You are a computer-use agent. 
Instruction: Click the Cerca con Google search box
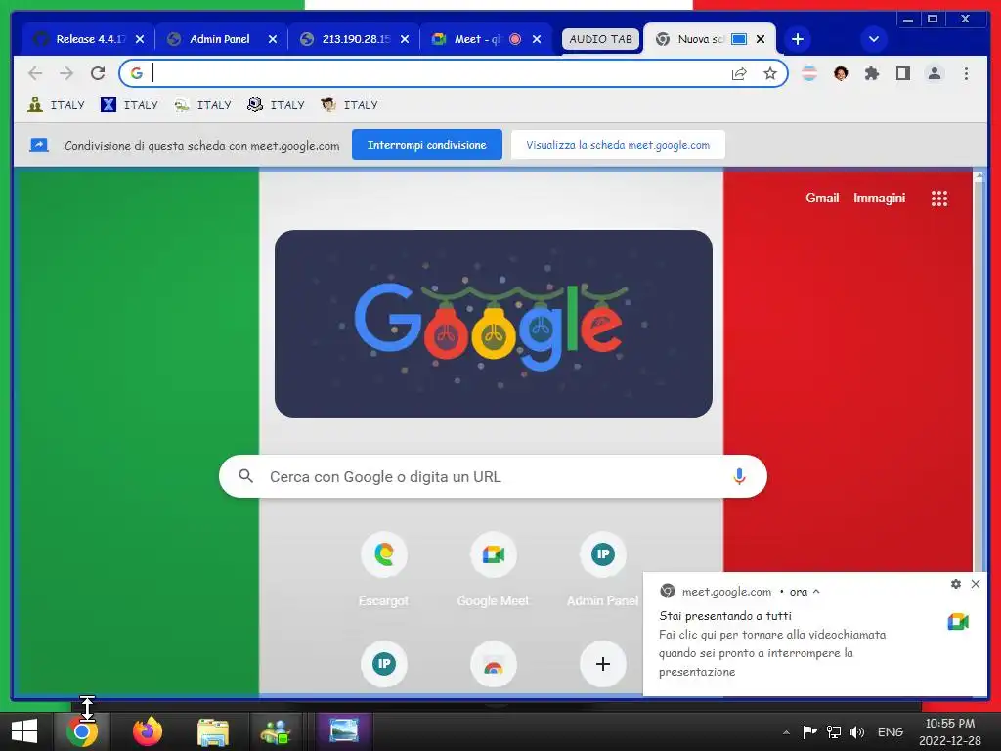click(493, 476)
